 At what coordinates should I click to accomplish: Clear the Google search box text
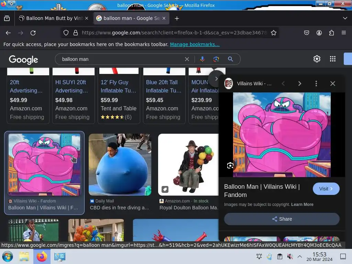pos(187,59)
